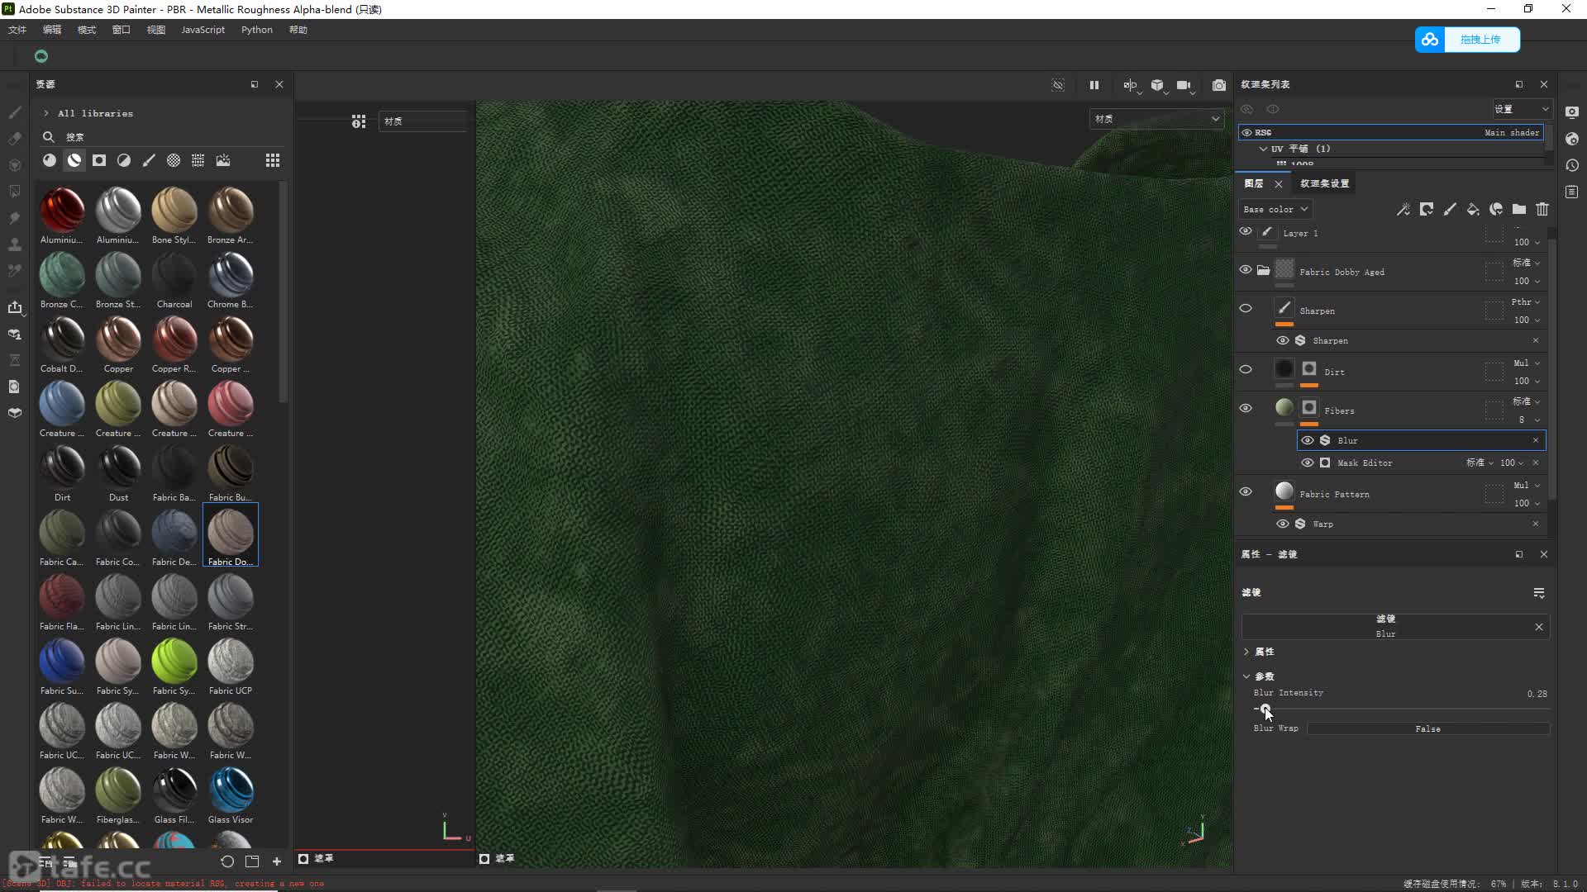Click the export textures icon in left toolbar

pyautogui.click(x=15, y=307)
